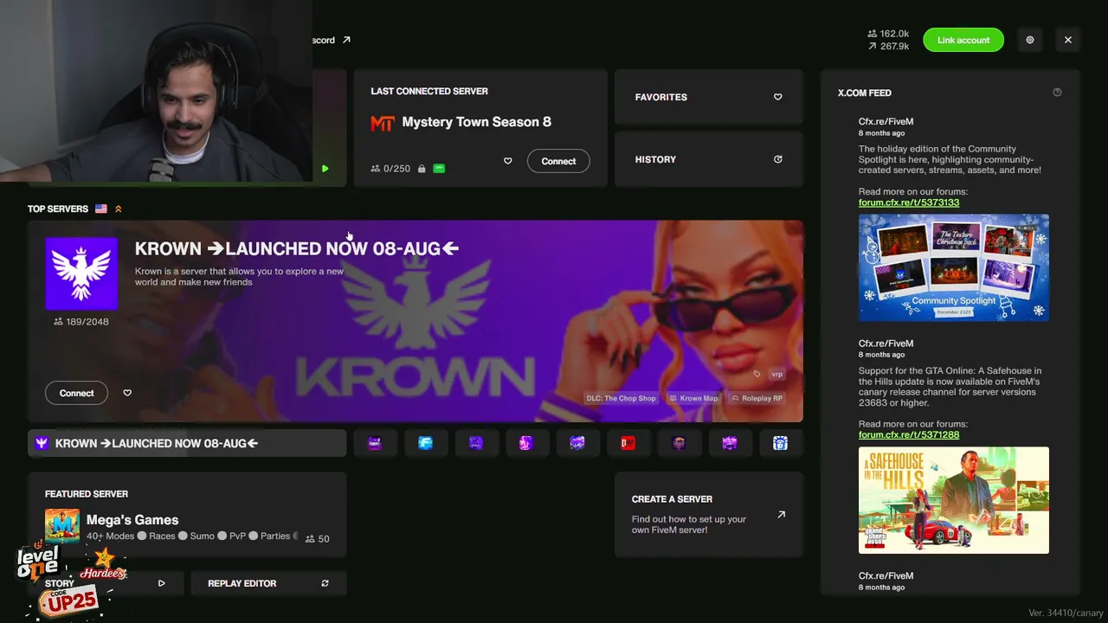Click the 'vrp' tag on the banner

[x=776, y=374]
